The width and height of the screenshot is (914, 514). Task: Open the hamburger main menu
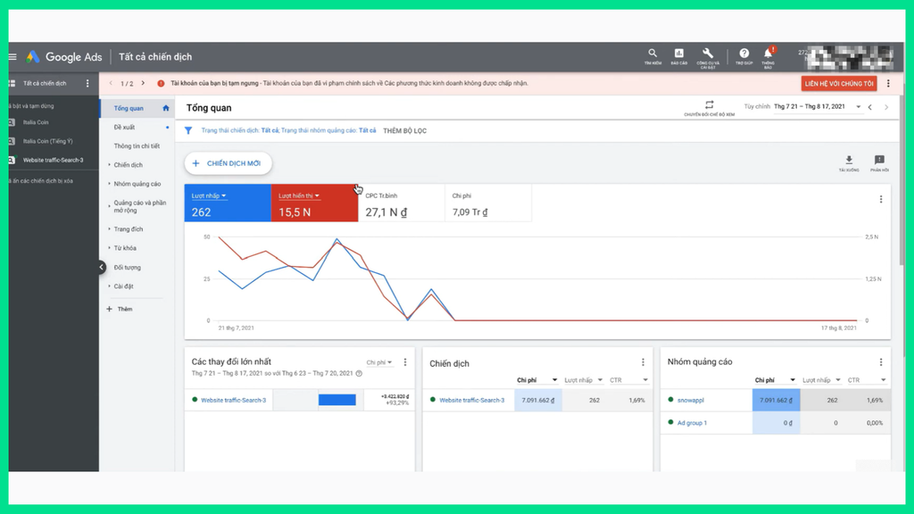pos(12,56)
